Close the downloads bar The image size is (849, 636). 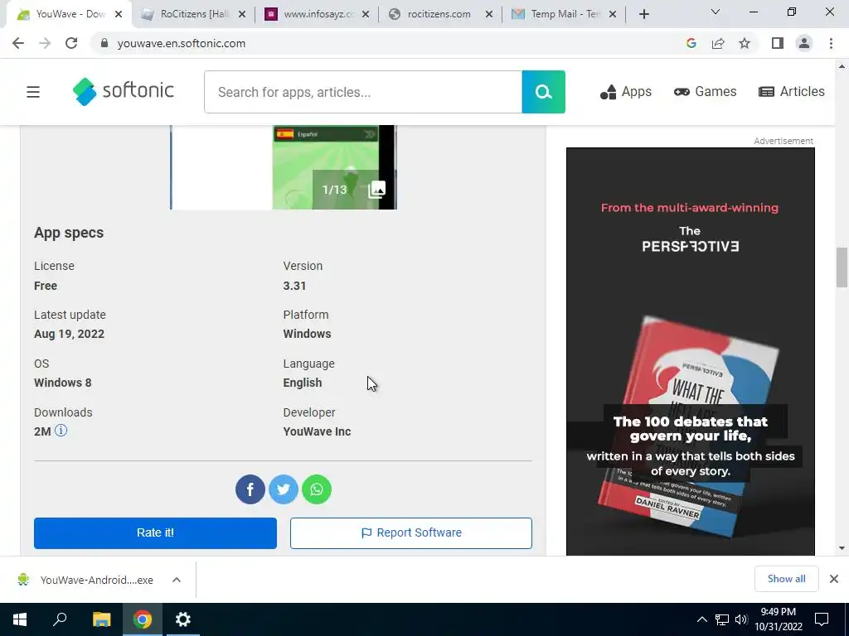[x=834, y=579]
